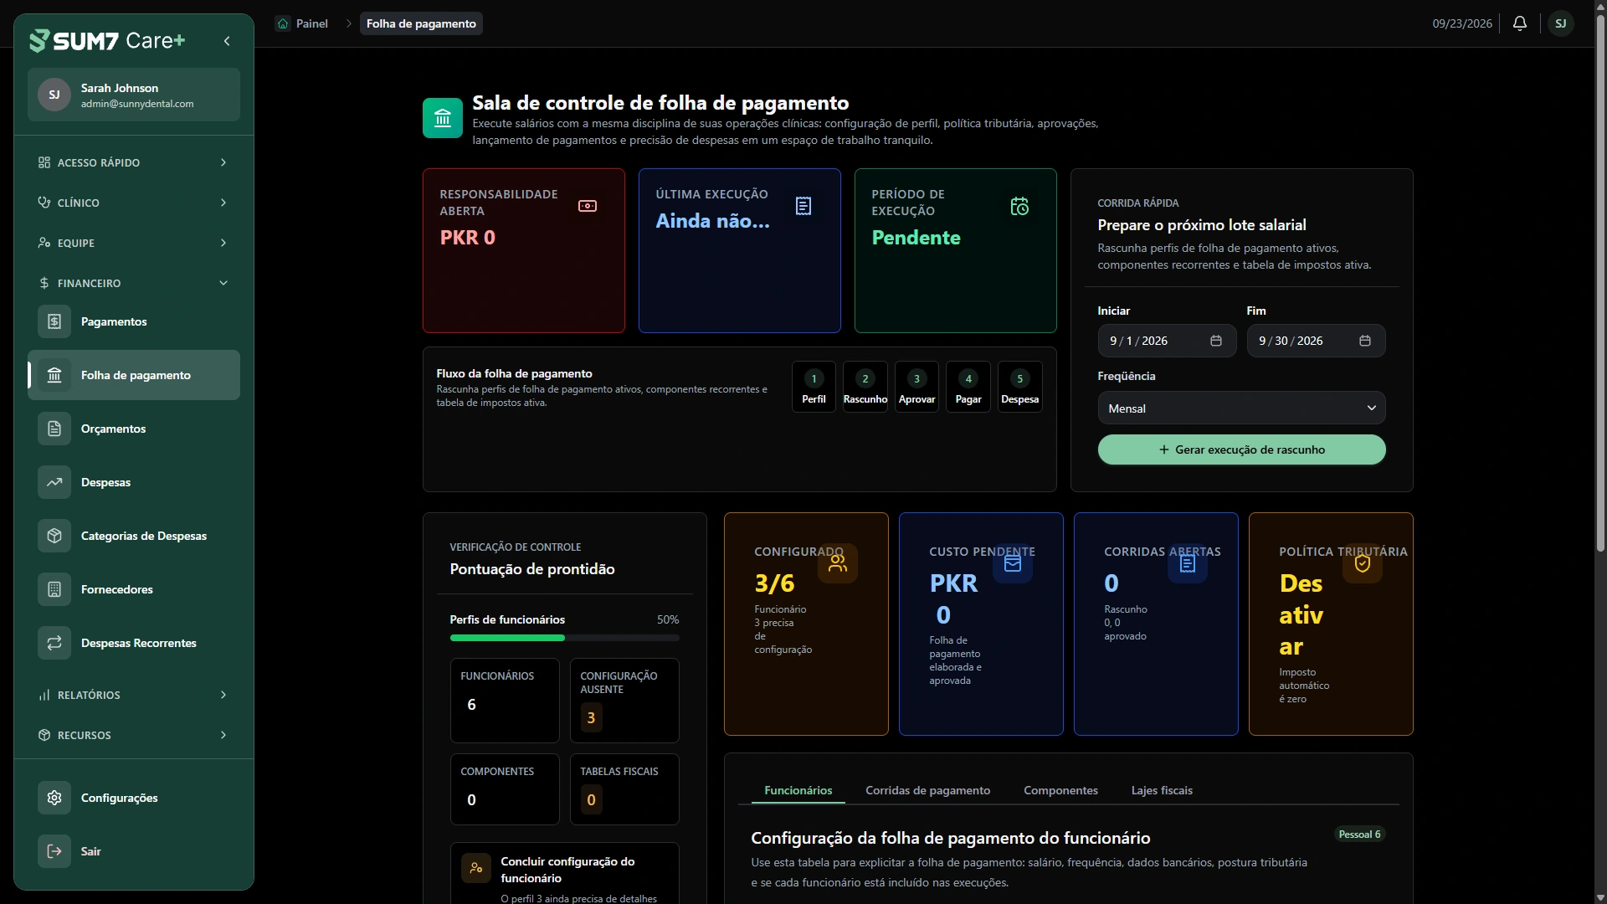This screenshot has height=904, width=1607.
Task: Open Fornecedores building icon in sidebar
Action: (x=54, y=589)
